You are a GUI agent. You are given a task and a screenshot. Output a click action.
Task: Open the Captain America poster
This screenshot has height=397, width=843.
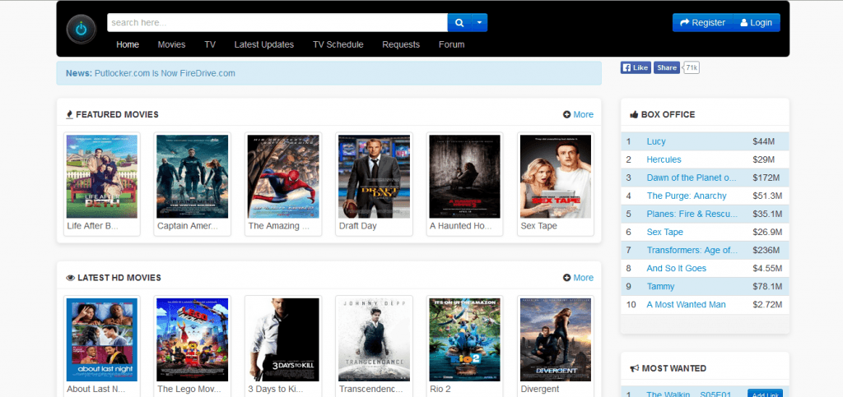(x=192, y=177)
